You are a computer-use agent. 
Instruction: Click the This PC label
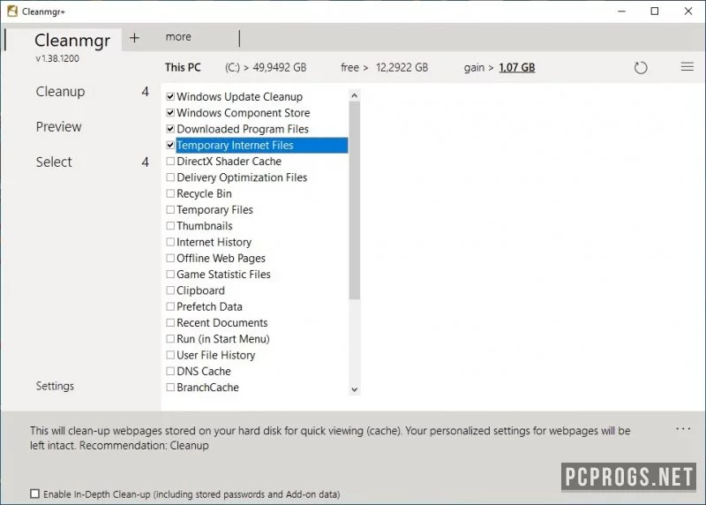183,68
